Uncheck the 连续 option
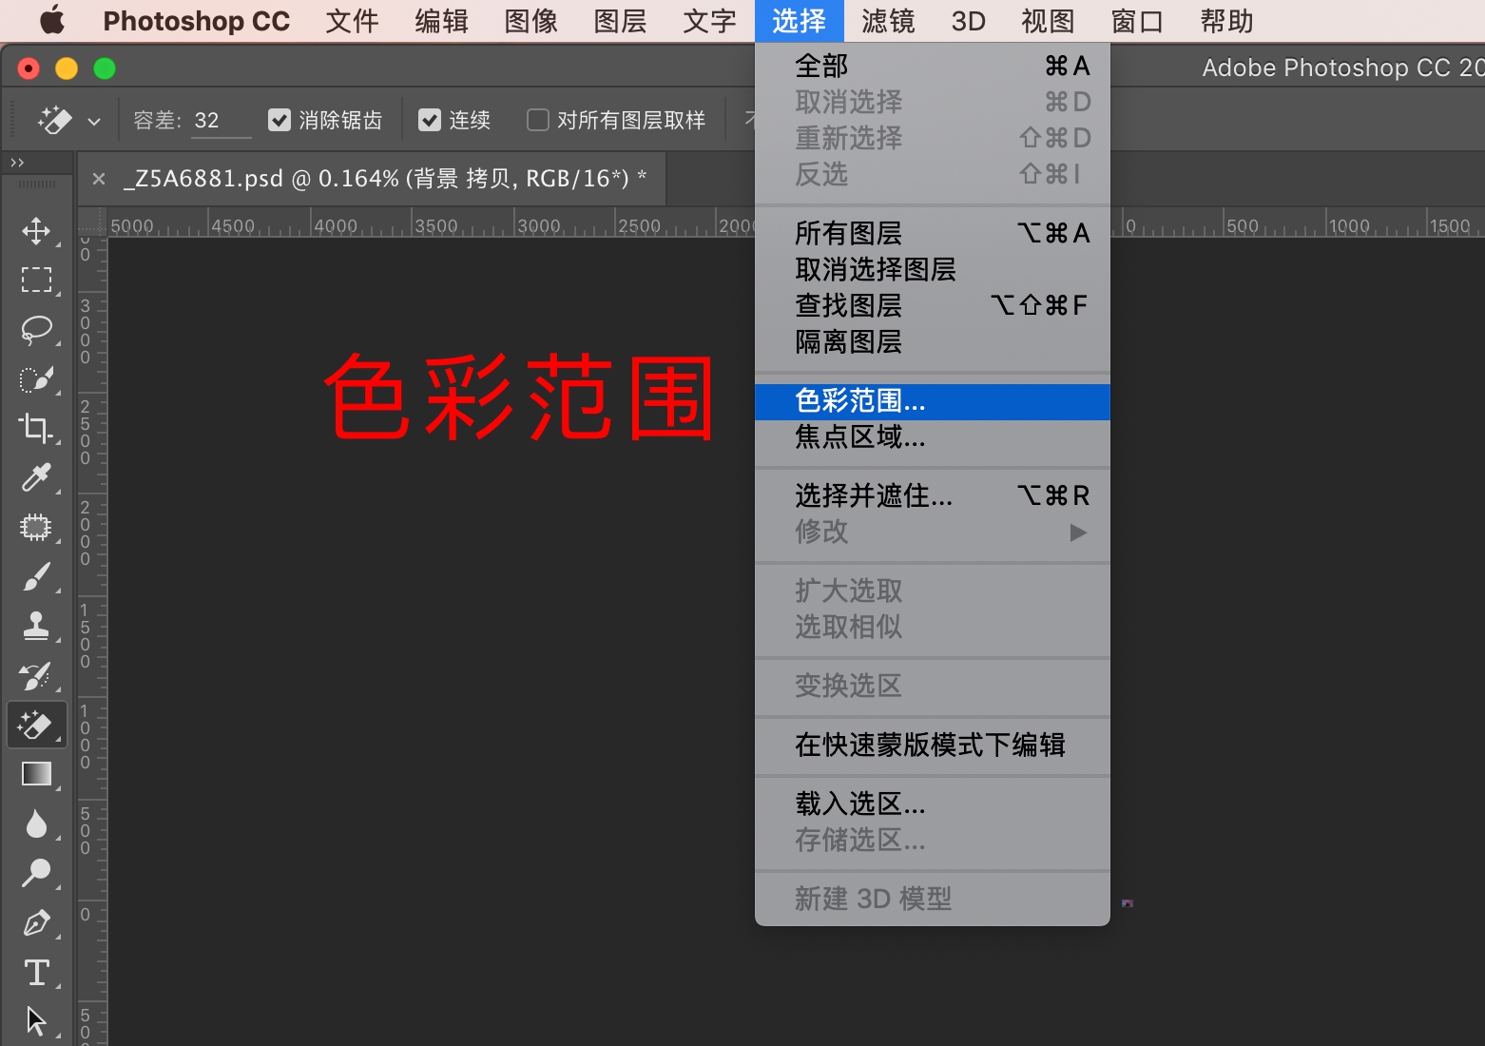 tap(431, 119)
